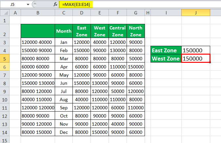Select row 2 header
Viewport: 221px width, 143px height.
pos(5,31)
